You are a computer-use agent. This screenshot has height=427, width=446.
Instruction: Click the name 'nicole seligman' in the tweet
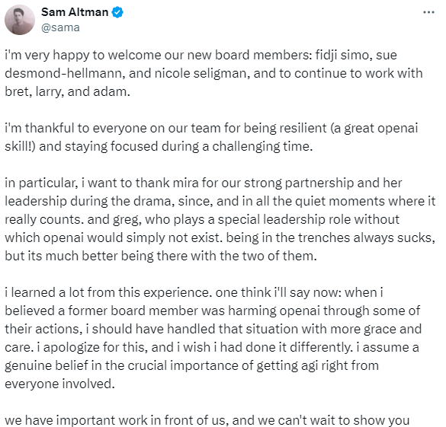pyautogui.click(x=202, y=73)
